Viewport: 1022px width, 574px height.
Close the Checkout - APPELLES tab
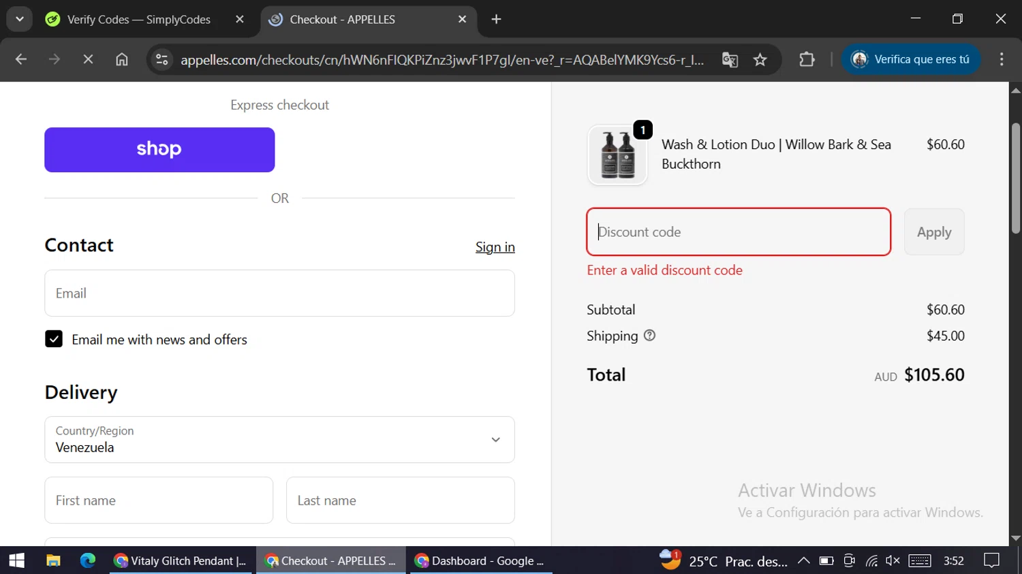pyautogui.click(x=462, y=20)
